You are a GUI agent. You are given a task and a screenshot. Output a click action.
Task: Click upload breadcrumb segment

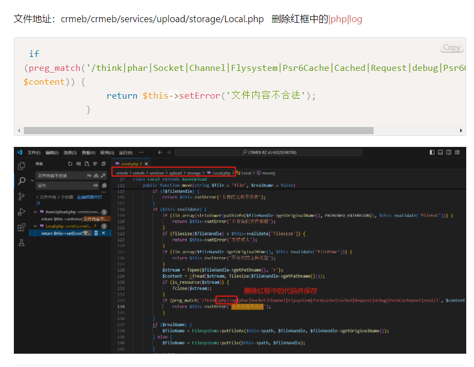point(175,173)
